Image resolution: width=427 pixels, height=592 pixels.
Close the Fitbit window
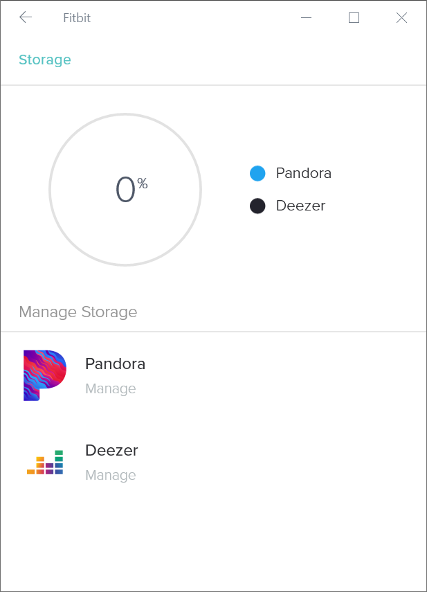point(401,17)
